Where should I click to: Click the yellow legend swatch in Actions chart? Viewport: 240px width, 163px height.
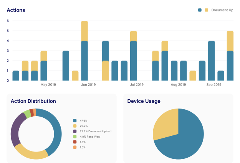(x=206, y=10)
